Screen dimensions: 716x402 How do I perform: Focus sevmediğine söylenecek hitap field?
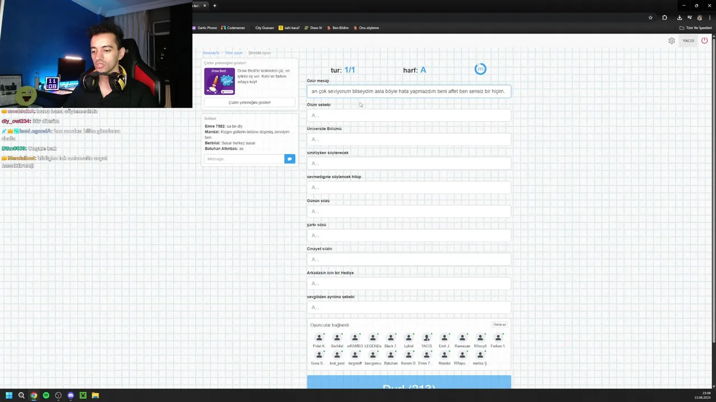(409, 187)
